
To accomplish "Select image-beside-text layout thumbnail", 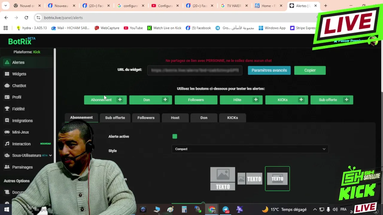I will 250,179.
